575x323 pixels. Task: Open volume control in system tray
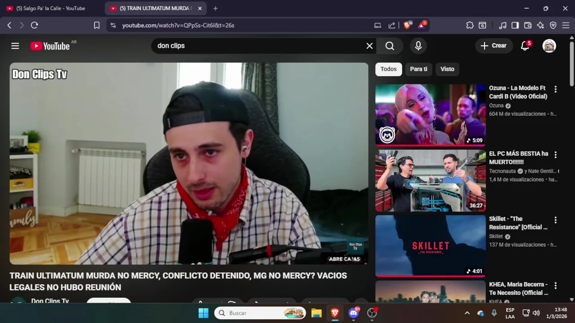click(x=536, y=313)
